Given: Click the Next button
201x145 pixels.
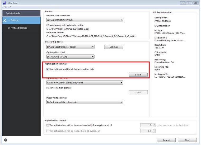Looking at the screenshot, I should tap(187, 140).
